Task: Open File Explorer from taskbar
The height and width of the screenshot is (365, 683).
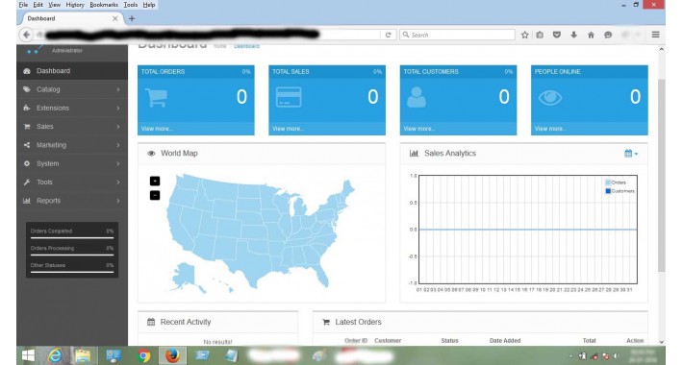Action: pyautogui.click(x=83, y=355)
